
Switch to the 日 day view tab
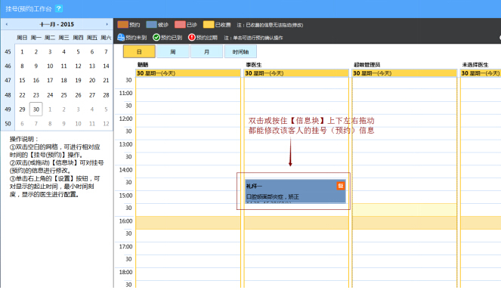click(139, 51)
